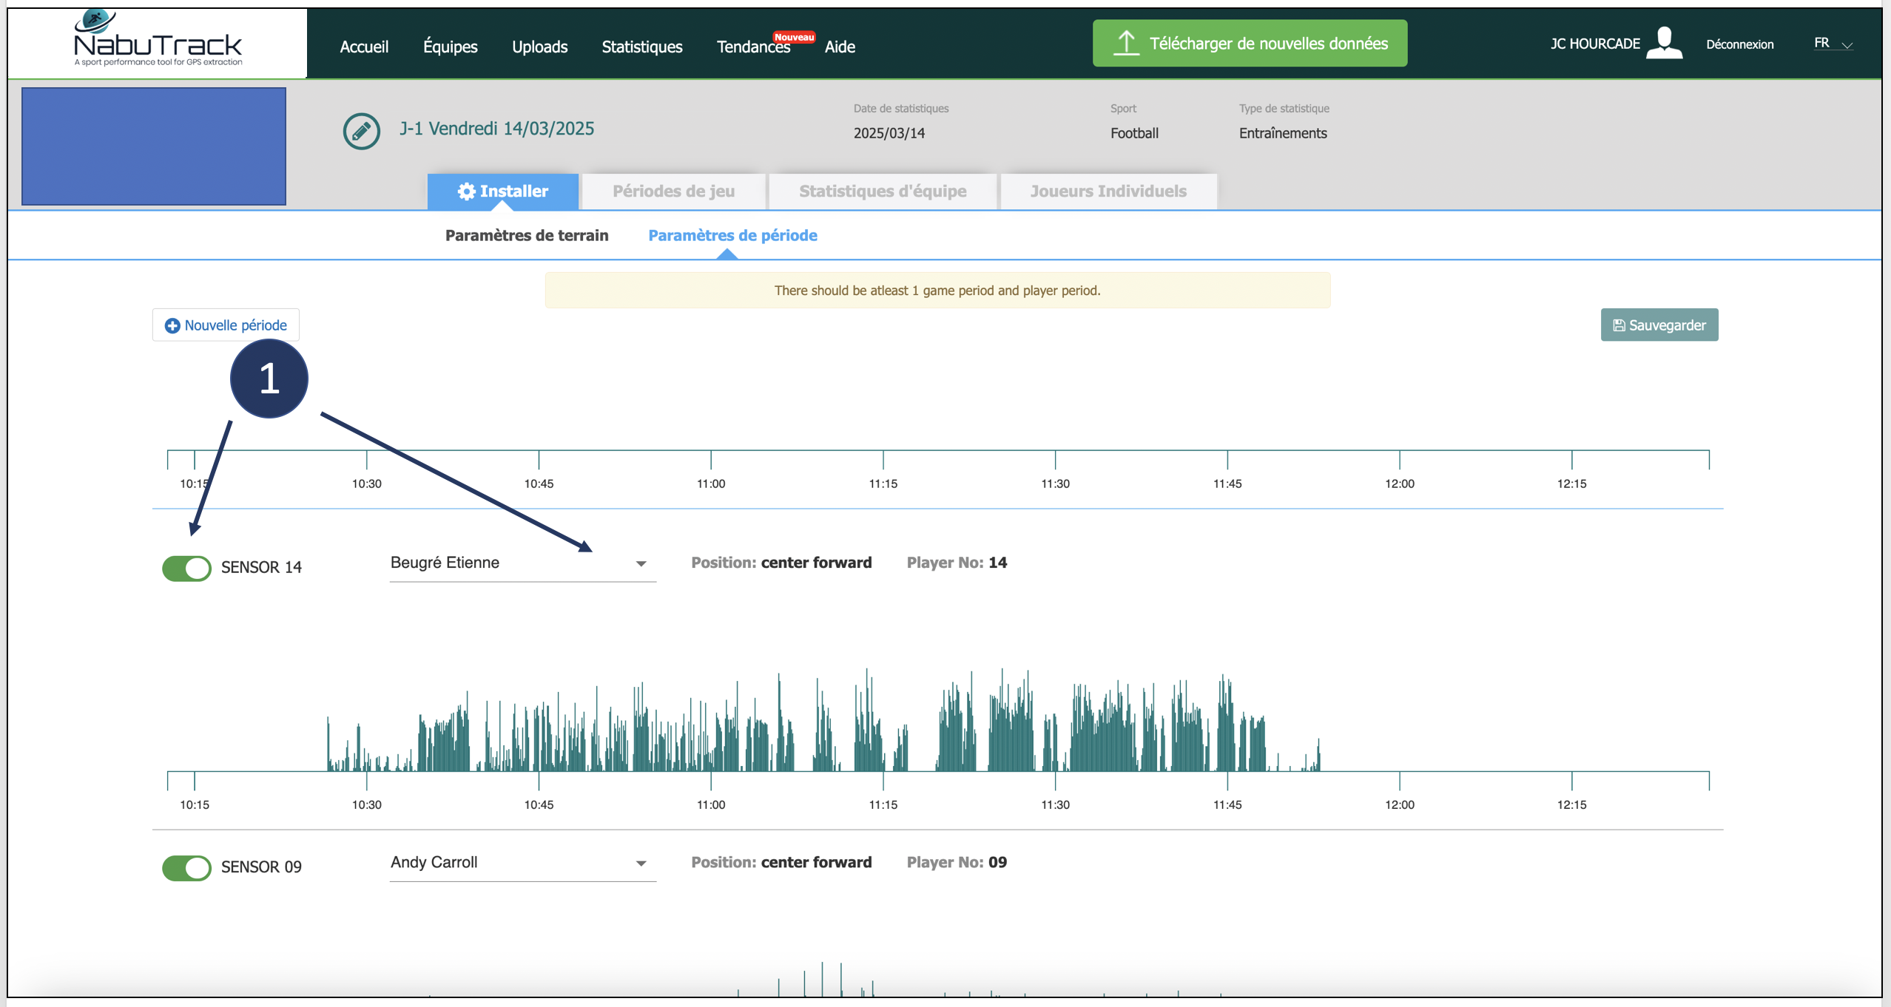This screenshot has width=1891, height=1007.
Task: Switch to Joueurs Individuels tab
Action: coord(1108,191)
